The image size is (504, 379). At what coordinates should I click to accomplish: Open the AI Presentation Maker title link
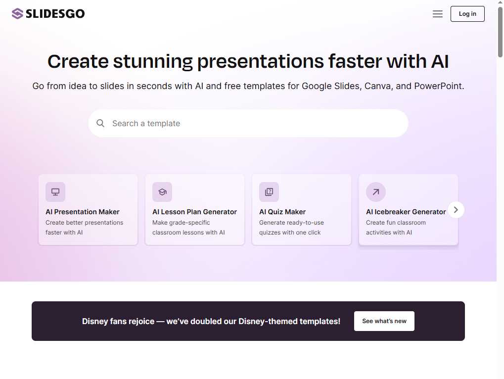83,212
